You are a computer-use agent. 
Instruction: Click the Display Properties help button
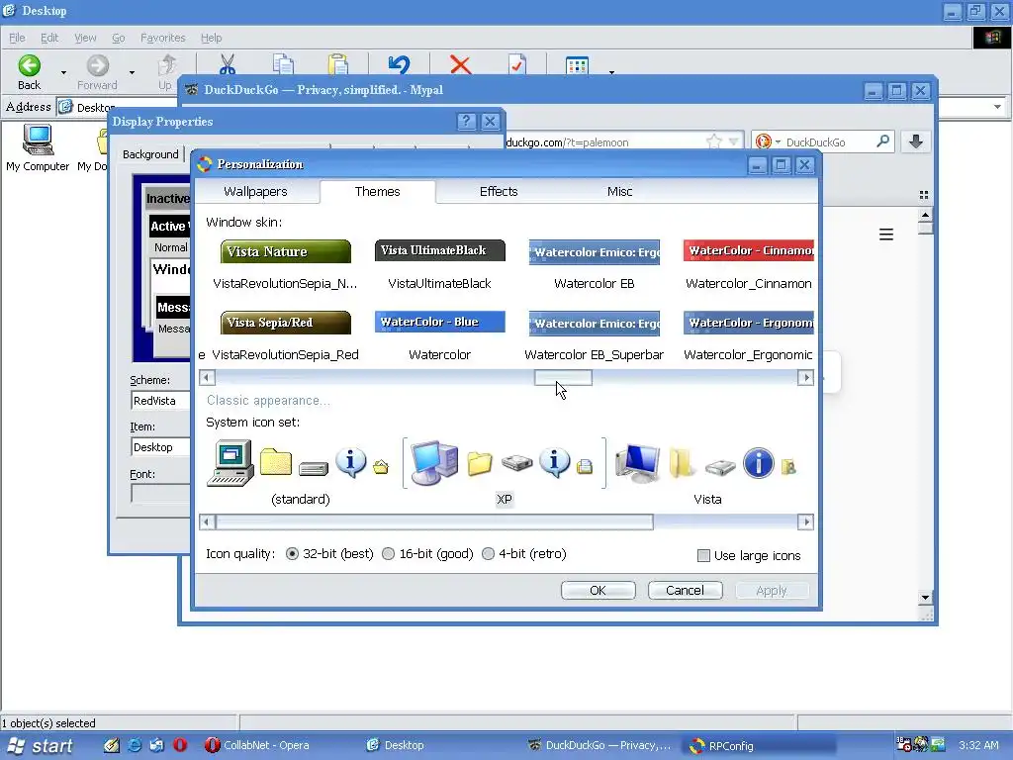(x=467, y=122)
